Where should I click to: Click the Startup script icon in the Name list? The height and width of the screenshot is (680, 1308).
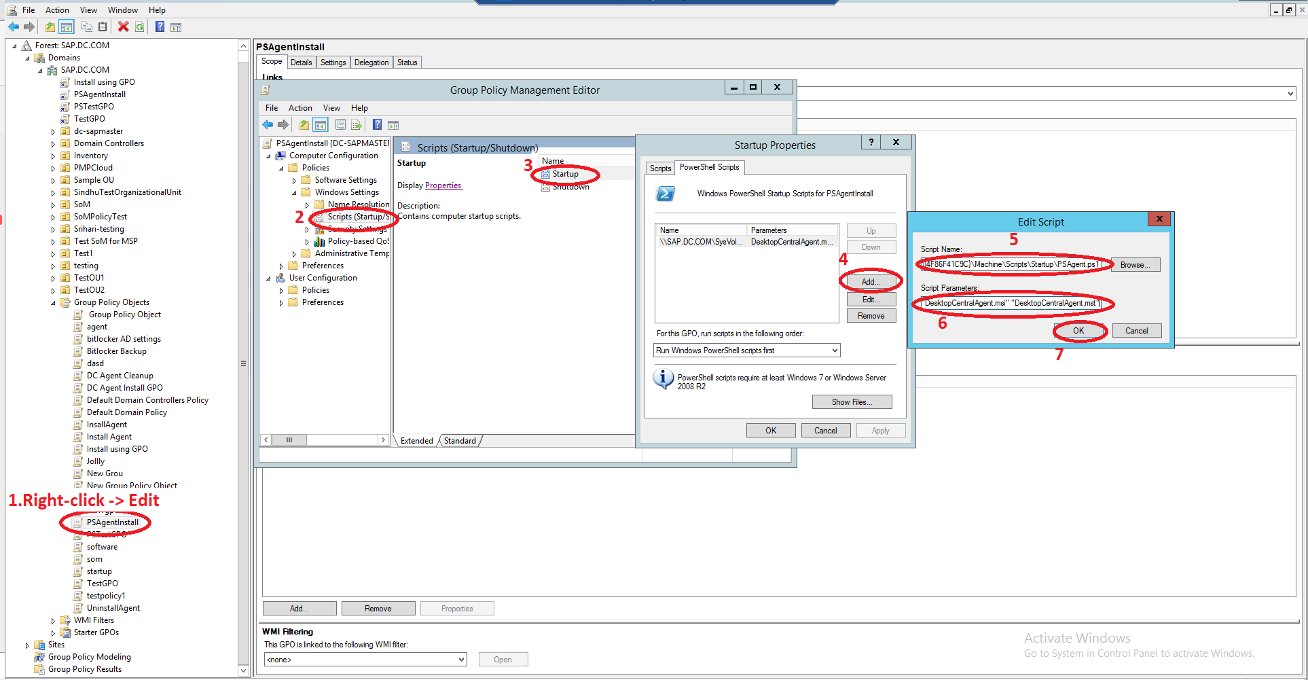546,175
